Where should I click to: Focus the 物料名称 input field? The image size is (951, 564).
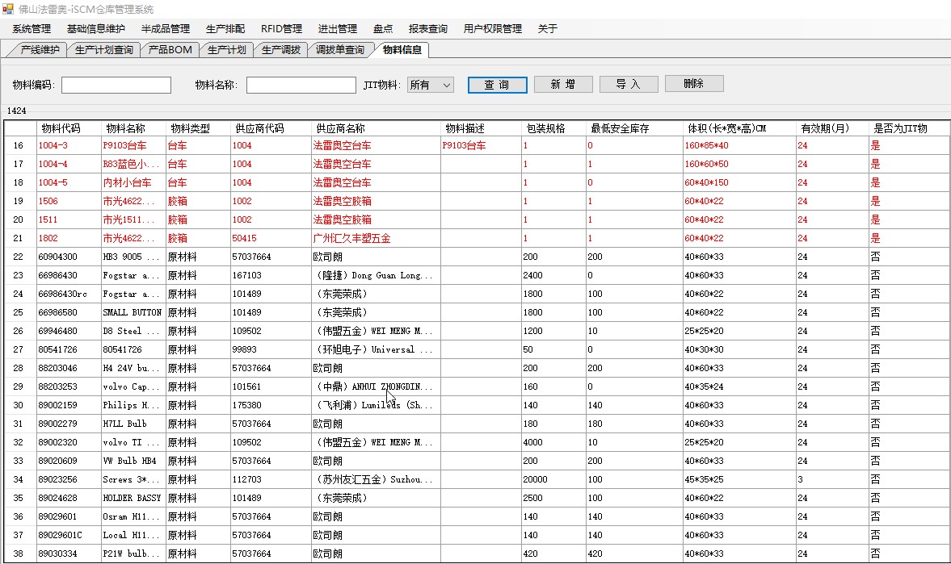[301, 85]
